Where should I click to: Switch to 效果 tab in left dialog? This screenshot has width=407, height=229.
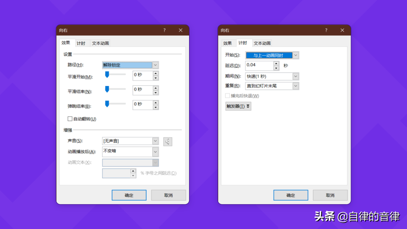[x=66, y=43]
